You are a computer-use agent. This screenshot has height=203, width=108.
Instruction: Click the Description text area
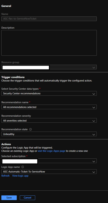[49, 43]
